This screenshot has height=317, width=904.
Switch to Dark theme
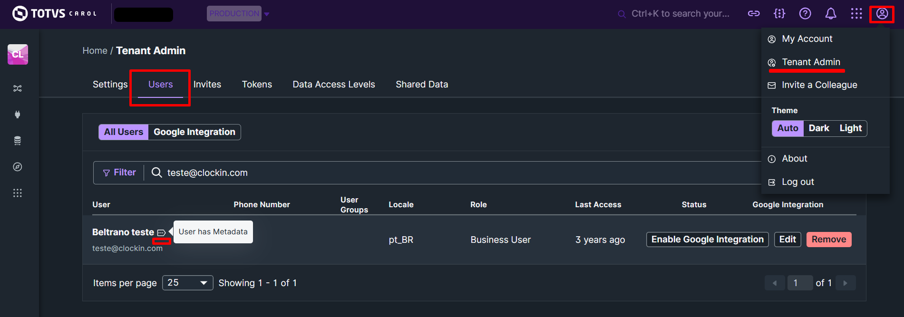coord(819,128)
